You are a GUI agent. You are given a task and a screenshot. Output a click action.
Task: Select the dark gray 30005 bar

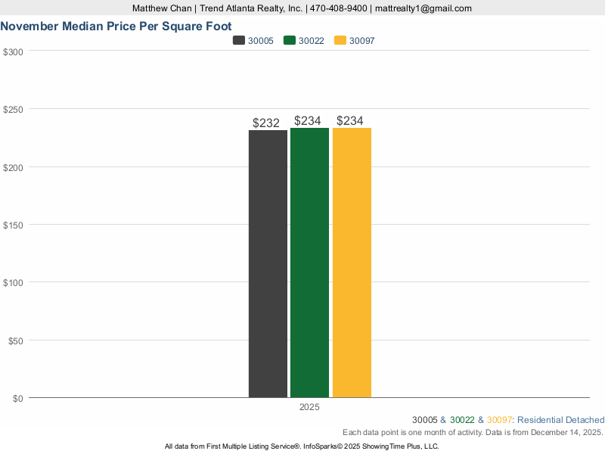tap(268, 263)
